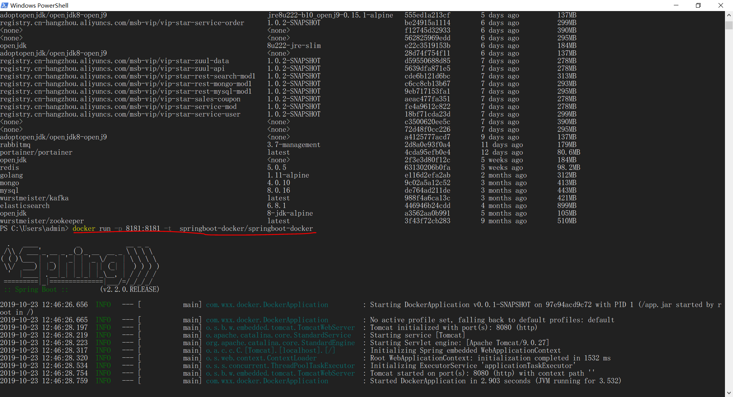This screenshot has width=733, height=397.
Task: Click the '899MB' size value
Action: (x=567, y=206)
